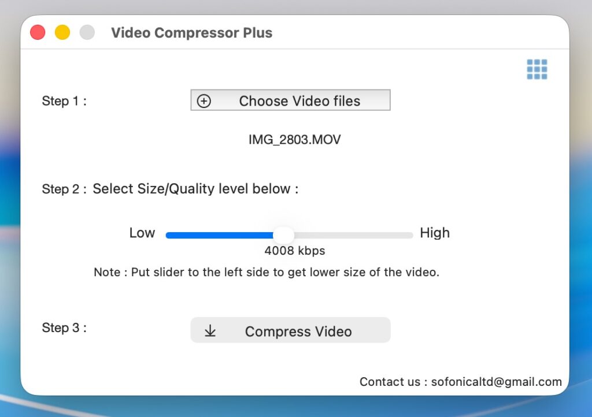Click the slider note about lower size
The width and height of the screenshot is (592, 417).
point(267,272)
